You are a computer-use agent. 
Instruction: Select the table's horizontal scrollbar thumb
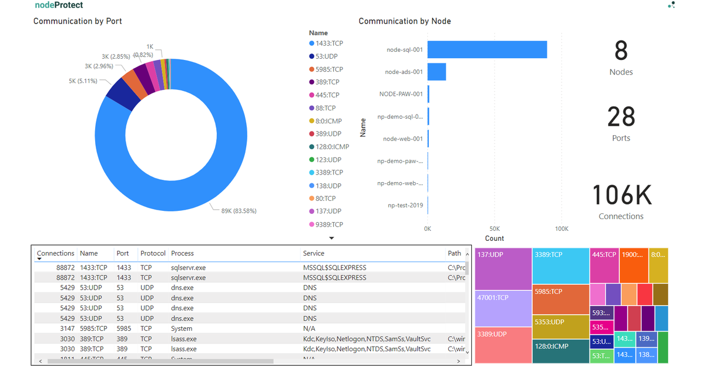[160, 361]
